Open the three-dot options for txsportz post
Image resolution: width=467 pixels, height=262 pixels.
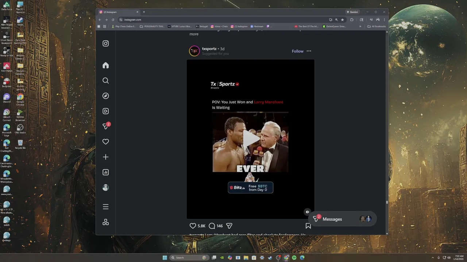[309, 51]
